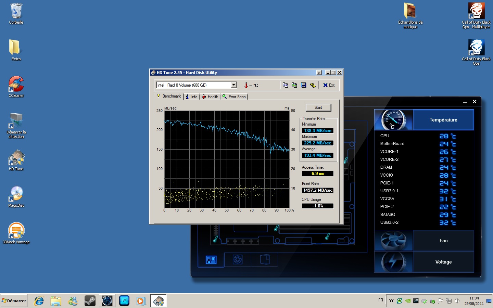Open the Démarrer start menu
This screenshot has height=308, width=493.
[14, 301]
